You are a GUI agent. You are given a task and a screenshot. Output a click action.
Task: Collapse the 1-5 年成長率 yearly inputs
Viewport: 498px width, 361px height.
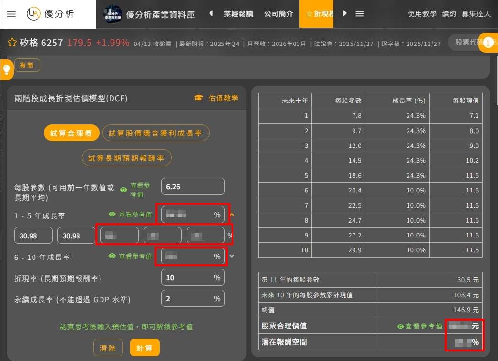[x=232, y=215]
